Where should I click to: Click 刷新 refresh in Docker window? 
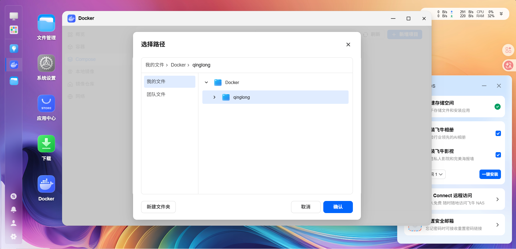[372, 34]
